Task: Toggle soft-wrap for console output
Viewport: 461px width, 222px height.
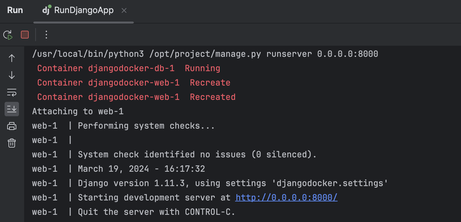Action: 12,92
